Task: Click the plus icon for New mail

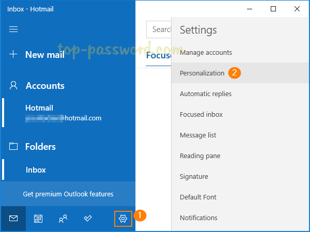Action: coord(13,55)
